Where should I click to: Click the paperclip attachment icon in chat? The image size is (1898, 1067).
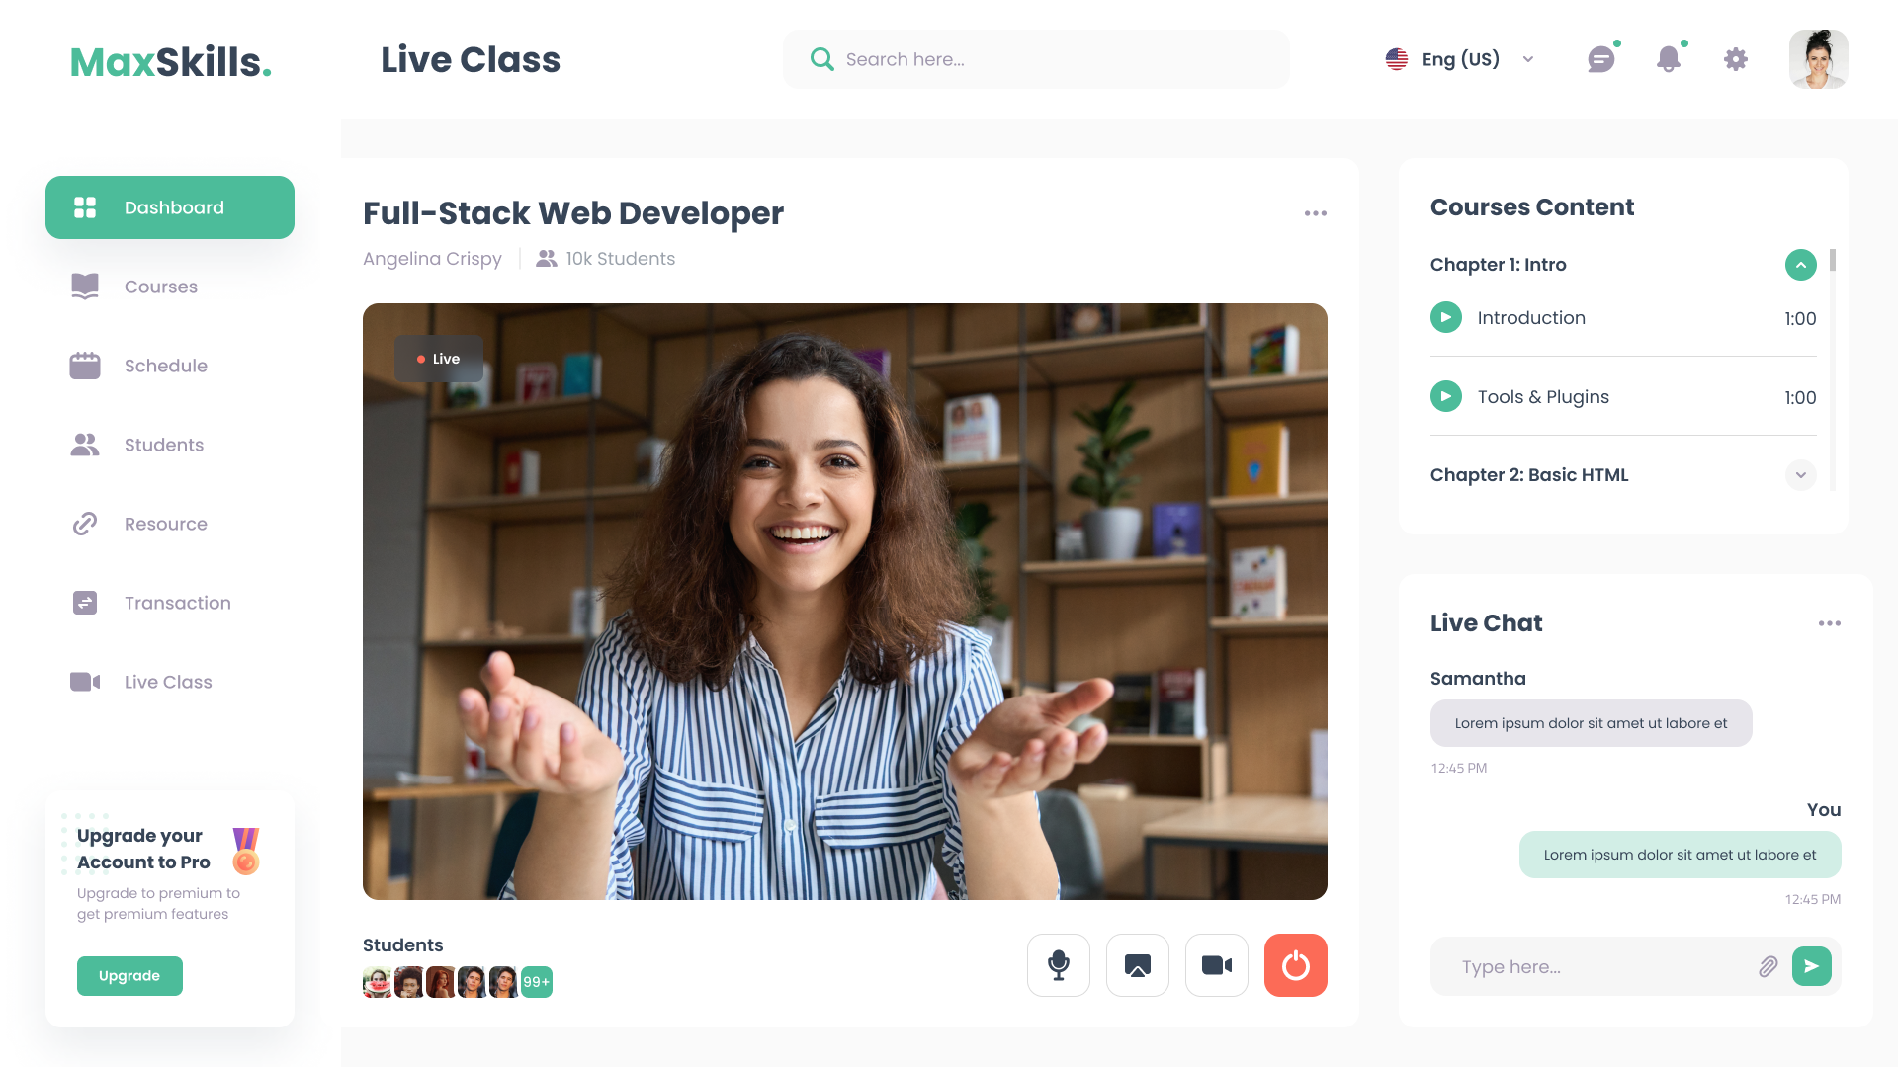[x=1769, y=966]
